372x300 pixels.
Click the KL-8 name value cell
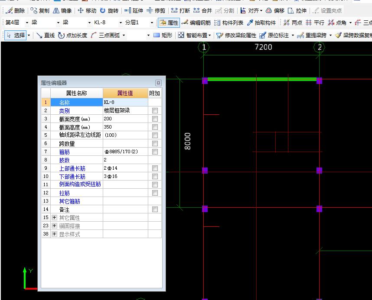click(x=125, y=102)
